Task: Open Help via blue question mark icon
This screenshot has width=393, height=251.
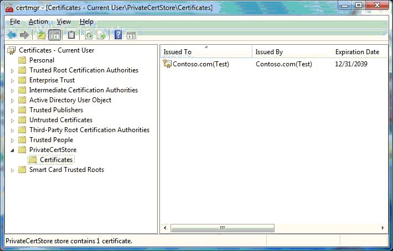Action: 118,35
